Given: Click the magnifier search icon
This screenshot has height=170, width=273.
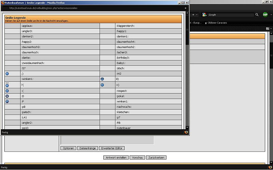Looking at the screenshot, I should (x=257, y=15).
